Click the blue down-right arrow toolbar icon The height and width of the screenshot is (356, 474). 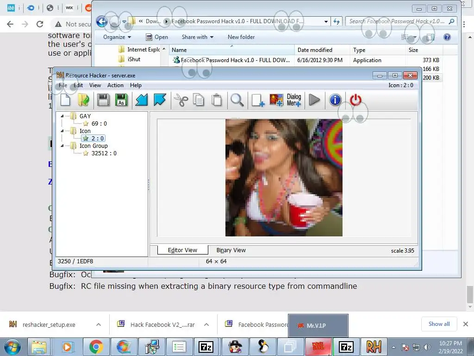click(160, 100)
